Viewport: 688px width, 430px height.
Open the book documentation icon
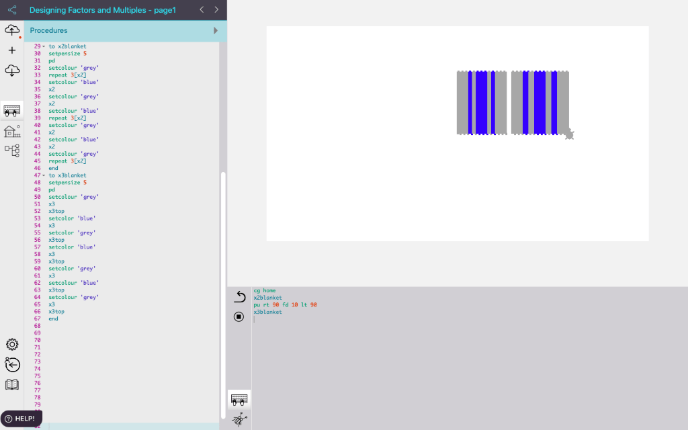[12, 385]
